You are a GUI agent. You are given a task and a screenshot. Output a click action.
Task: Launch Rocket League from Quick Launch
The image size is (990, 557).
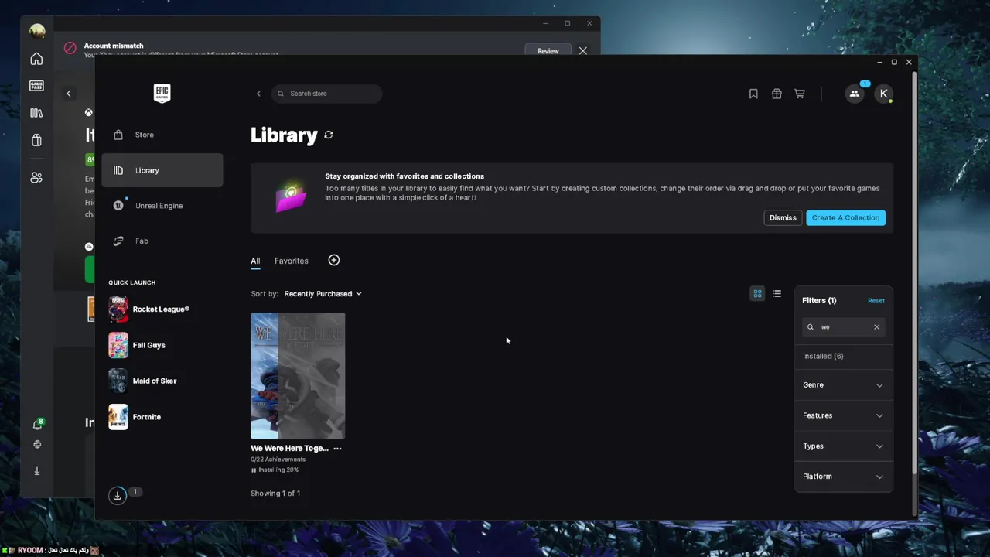point(149,309)
